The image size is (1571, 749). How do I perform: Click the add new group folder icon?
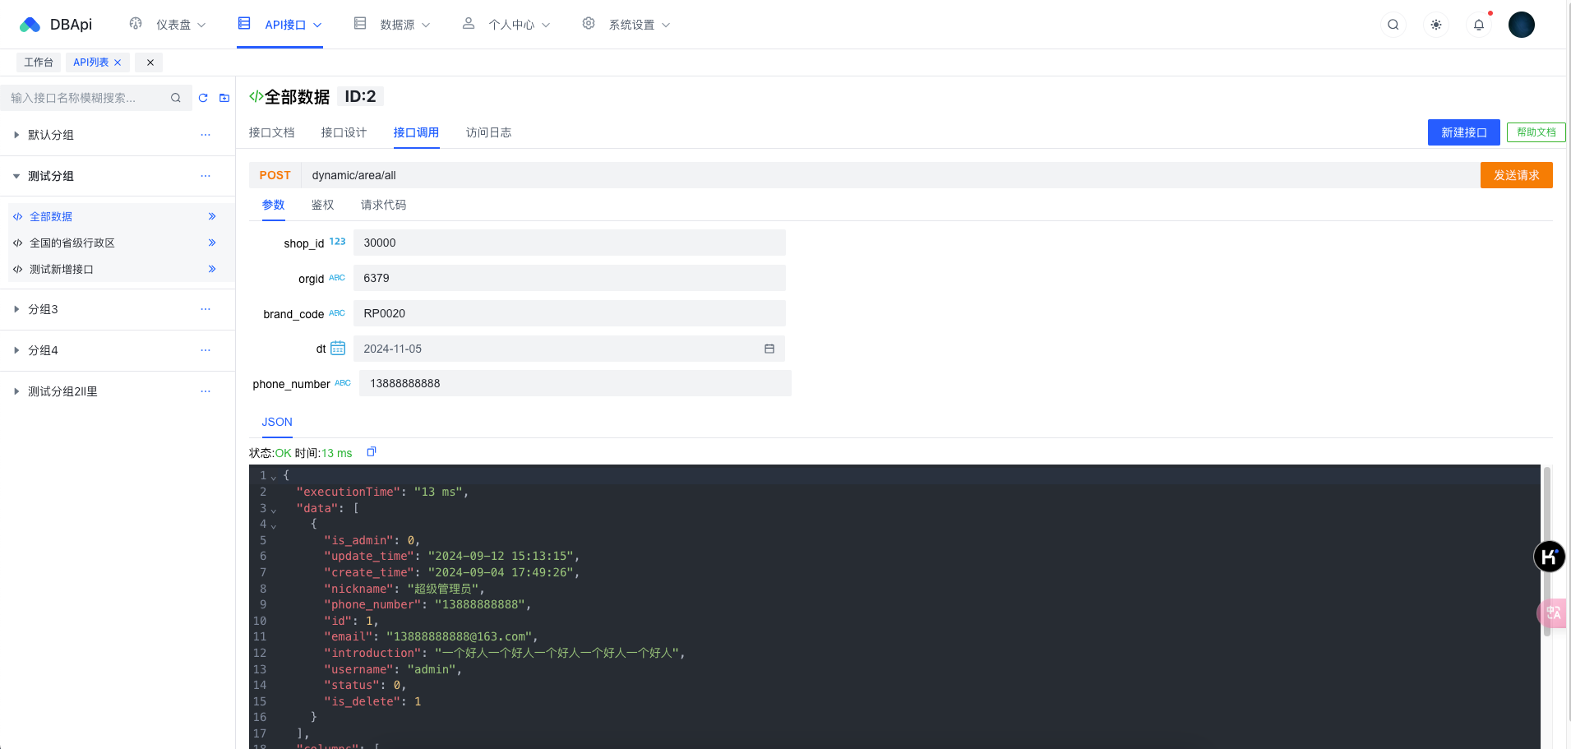(224, 97)
